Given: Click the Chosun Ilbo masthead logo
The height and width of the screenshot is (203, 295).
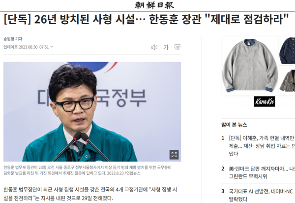Looking at the screenshot, I should coord(154,5).
